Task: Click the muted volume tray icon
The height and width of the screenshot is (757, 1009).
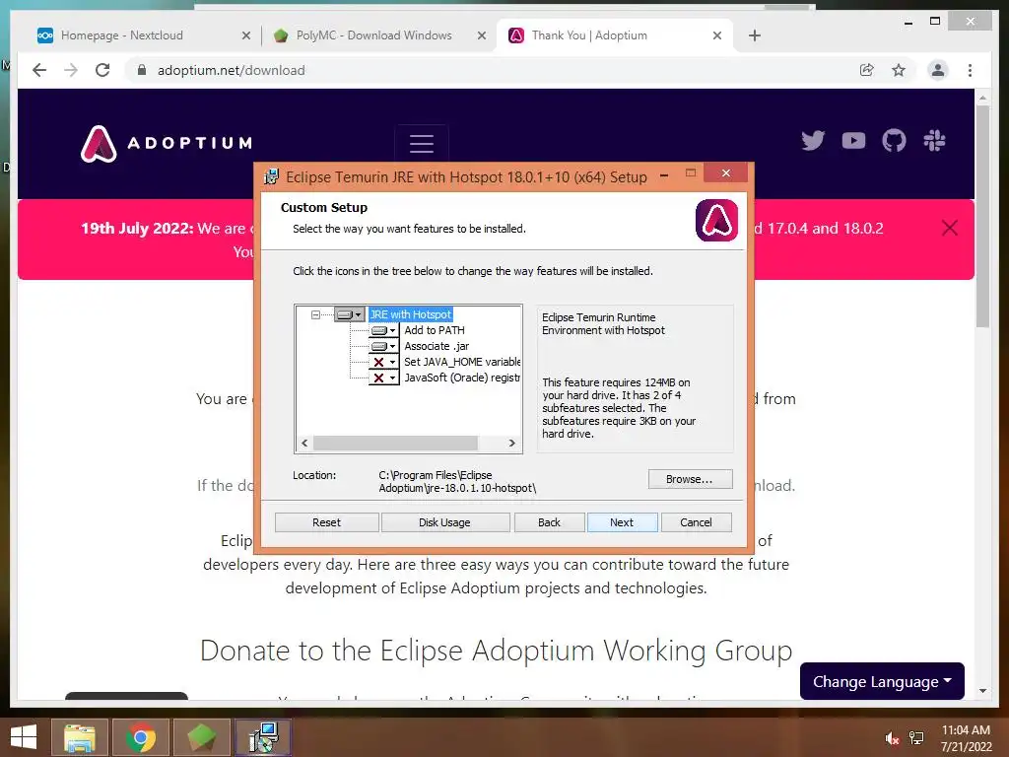Action: click(891, 738)
